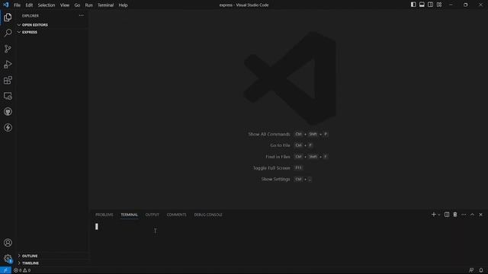The image size is (488, 274).
Task: Switch to the Comments tab
Action: pos(176,215)
